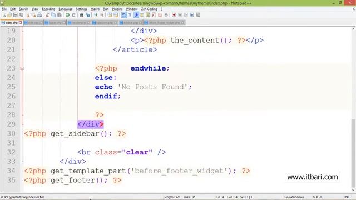Click the scrollbar down arrow
The width and height of the screenshot is (356, 200).
pos(353,190)
